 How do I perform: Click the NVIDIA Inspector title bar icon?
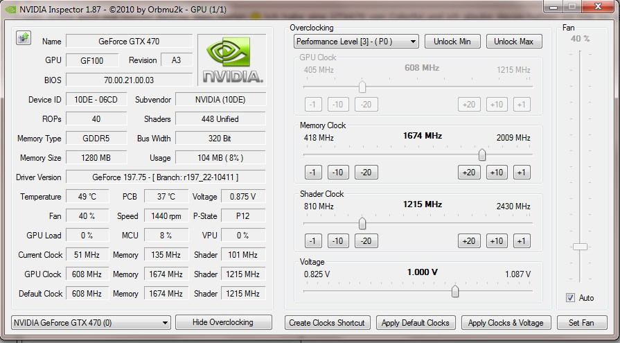(x=10, y=9)
